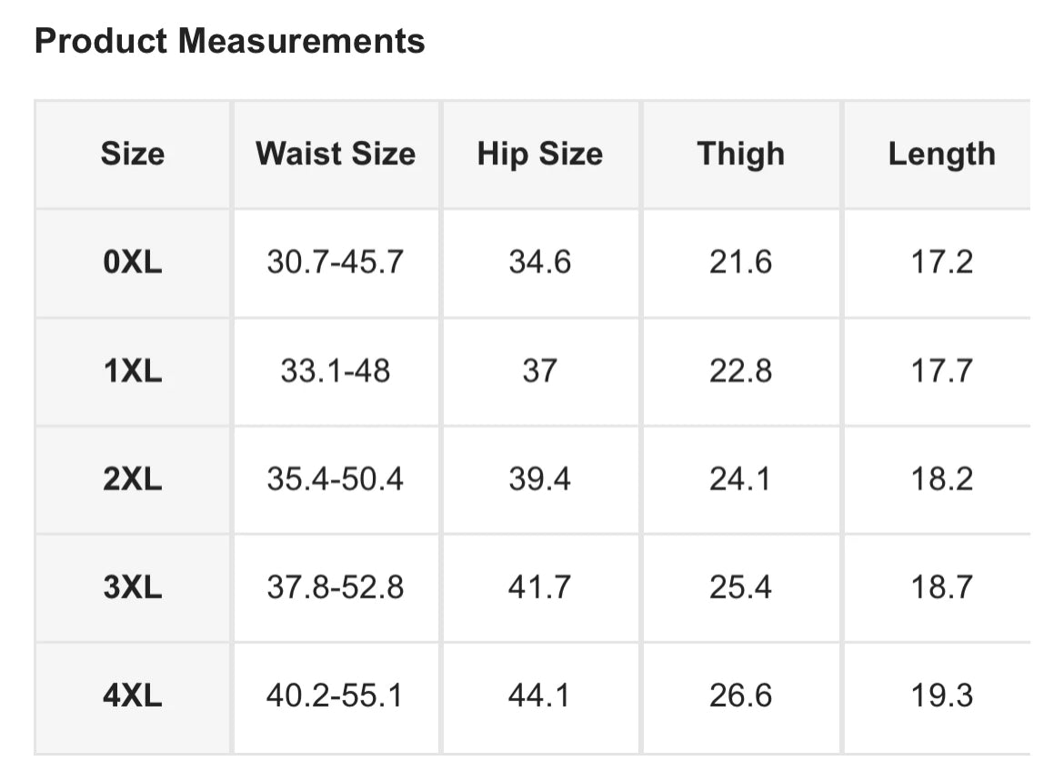The image size is (1064, 771).
Task: Click the Product Measurements heading
Action: click(x=229, y=41)
